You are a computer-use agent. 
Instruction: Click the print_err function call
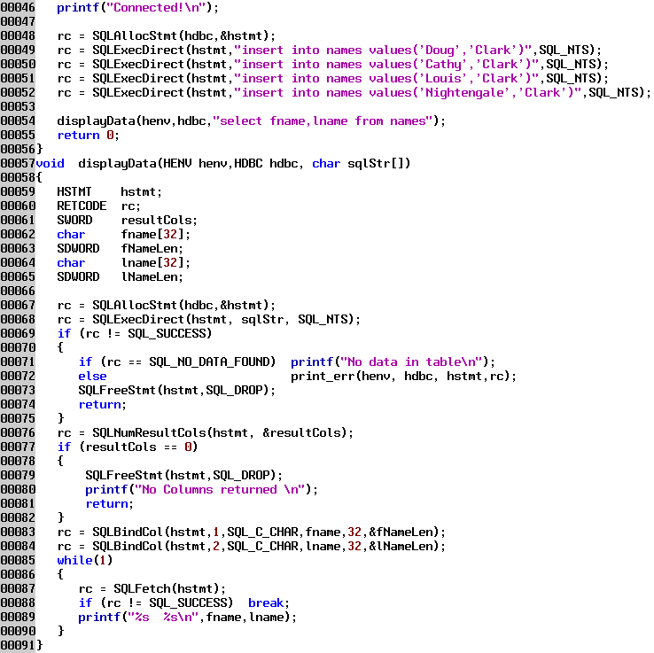(x=403, y=377)
